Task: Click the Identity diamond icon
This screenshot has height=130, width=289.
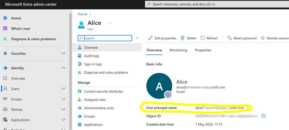Action: 5,68
